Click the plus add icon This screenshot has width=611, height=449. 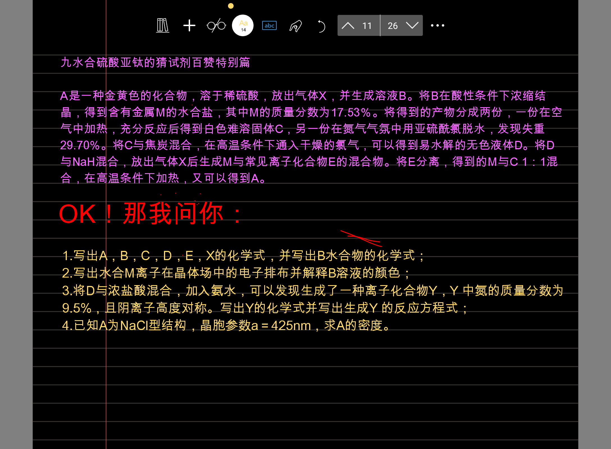[x=189, y=26]
